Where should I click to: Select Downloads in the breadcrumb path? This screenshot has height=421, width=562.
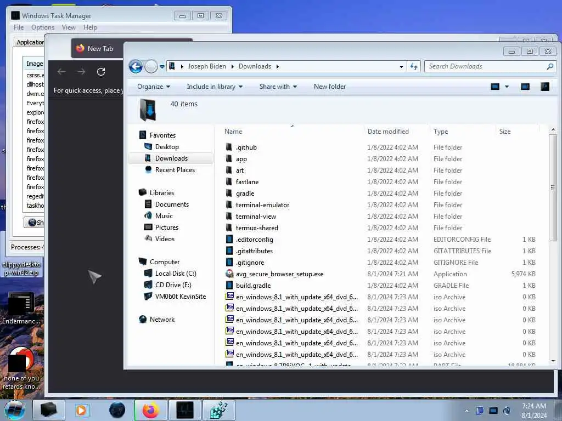[x=255, y=66]
